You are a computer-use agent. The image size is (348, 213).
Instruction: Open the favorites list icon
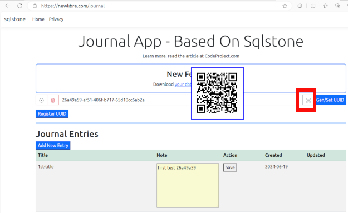point(325,6)
